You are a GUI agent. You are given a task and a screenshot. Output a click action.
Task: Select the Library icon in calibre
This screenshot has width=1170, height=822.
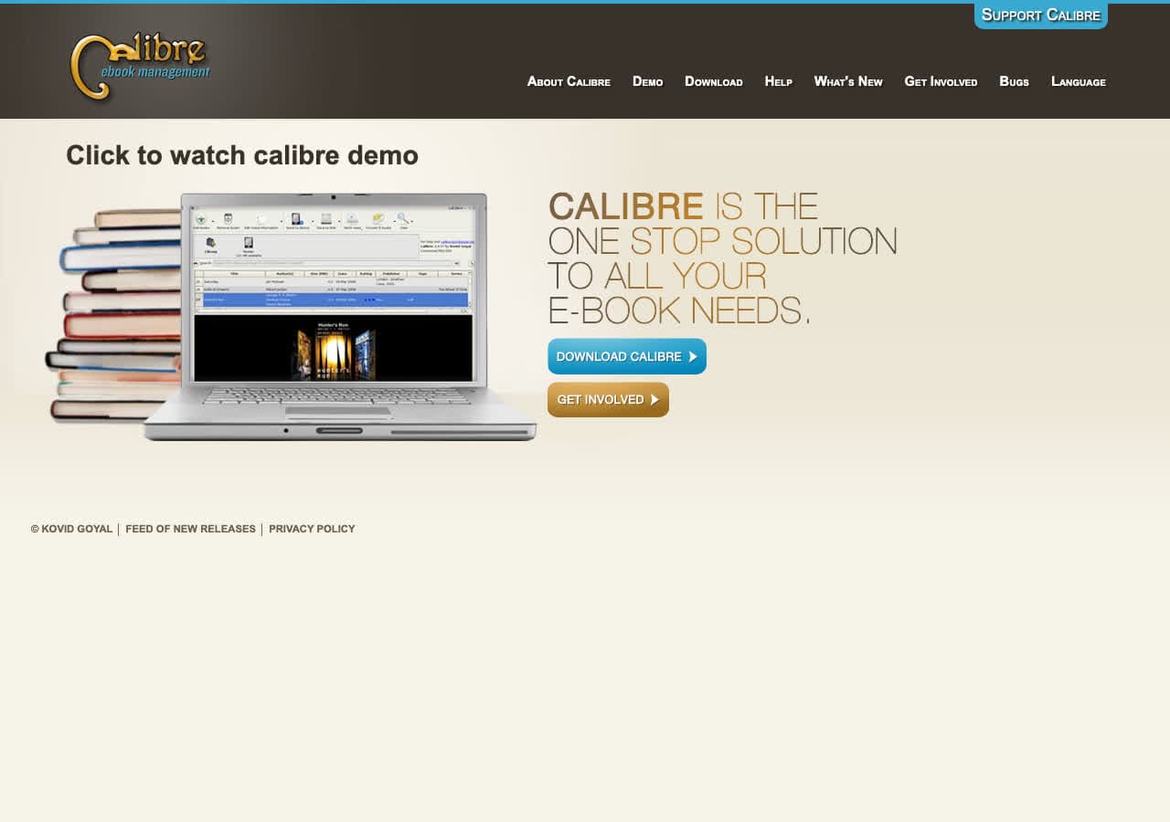[210, 241]
